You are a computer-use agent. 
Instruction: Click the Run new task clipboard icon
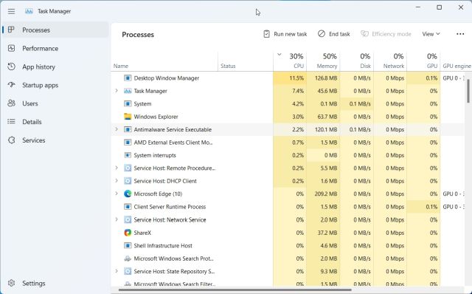coord(266,34)
